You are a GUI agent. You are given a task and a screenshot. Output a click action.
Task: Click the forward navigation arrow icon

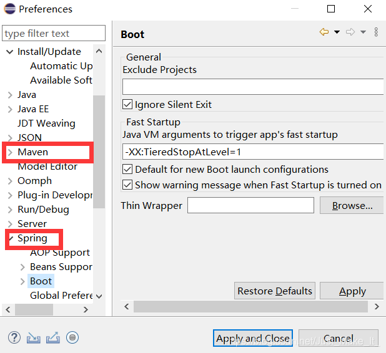(350, 32)
